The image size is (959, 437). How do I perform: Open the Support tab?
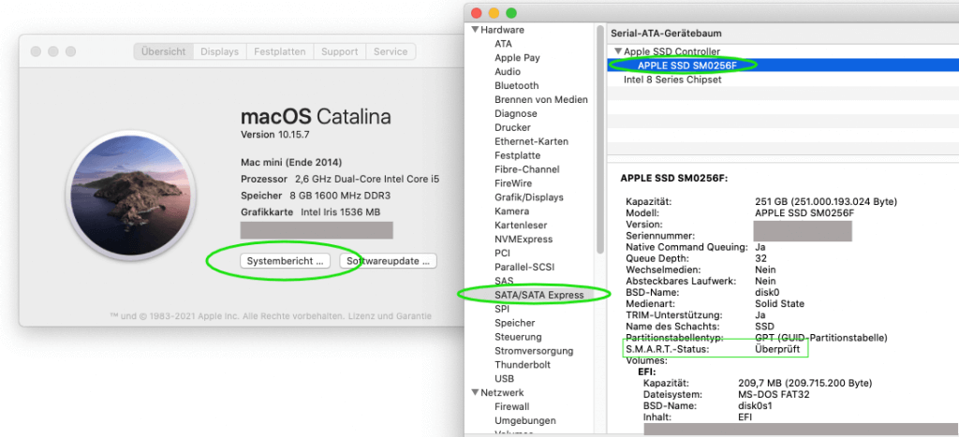click(x=339, y=52)
